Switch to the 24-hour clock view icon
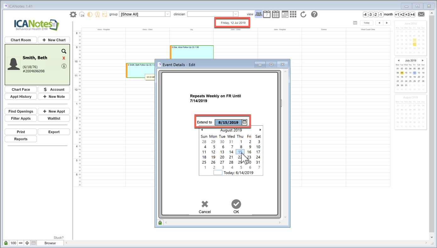The image size is (437, 248). click(x=82, y=14)
